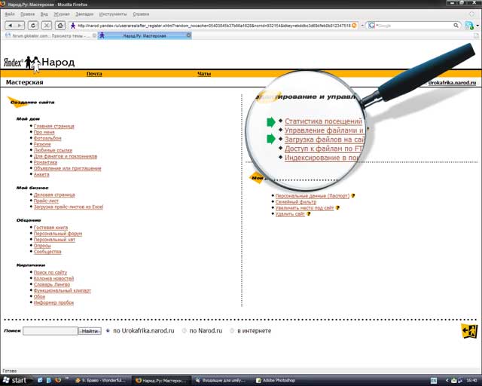The height and width of the screenshot is (386, 482).
Task: Open the Закладки menu
Action: pyautogui.click(x=84, y=14)
